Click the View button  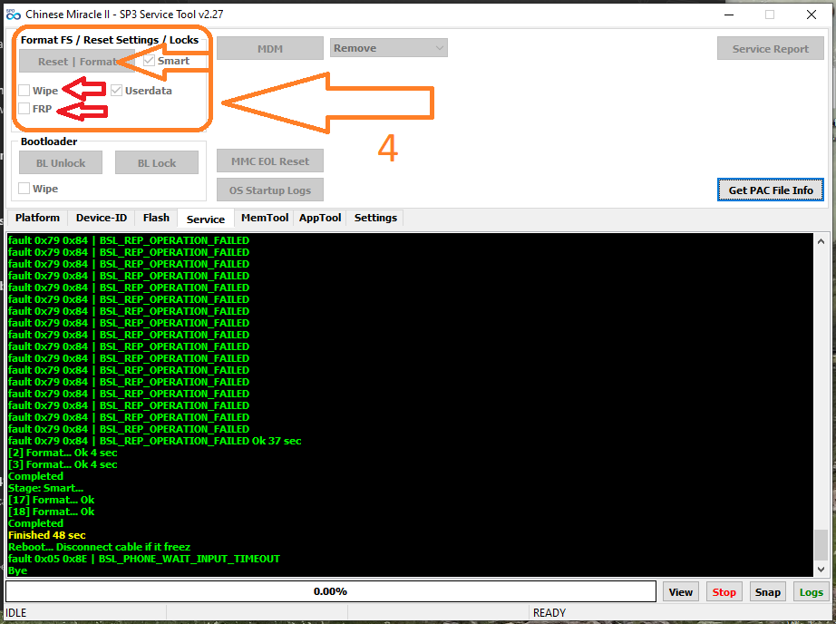pyautogui.click(x=680, y=592)
